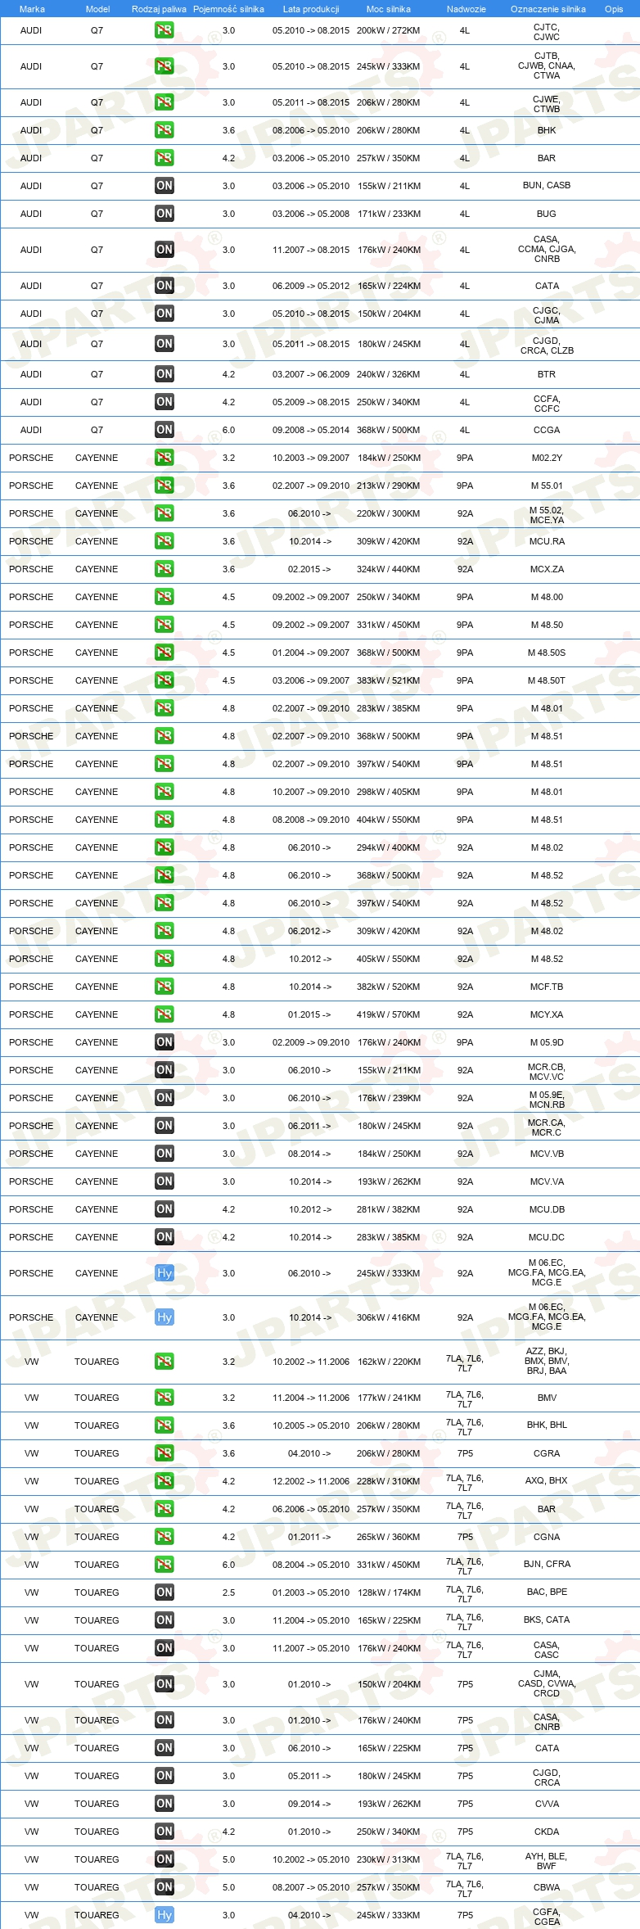Click ON diesel icon in Cayenne MCU.DC row
The image size is (640, 1929).
coord(164,1237)
